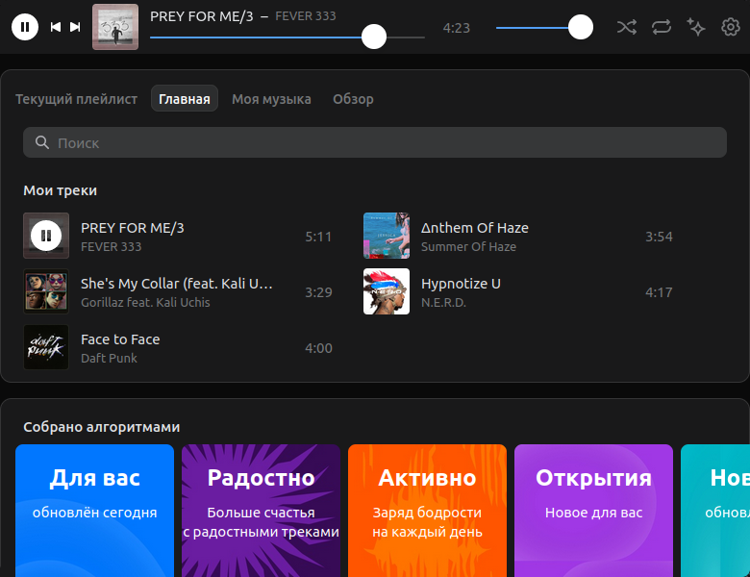Image resolution: width=750 pixels, height=577 pixels.
Task: Play the Daft Punk album cover thumbnail
Action: pyautogui.click(x=46, y=347)
